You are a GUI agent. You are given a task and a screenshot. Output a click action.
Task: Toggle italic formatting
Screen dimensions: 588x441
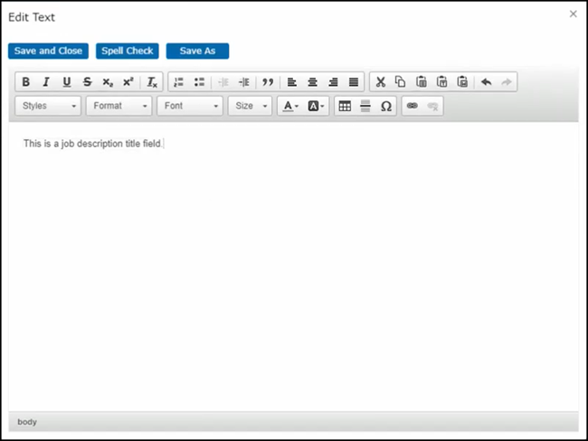(46, 82)
